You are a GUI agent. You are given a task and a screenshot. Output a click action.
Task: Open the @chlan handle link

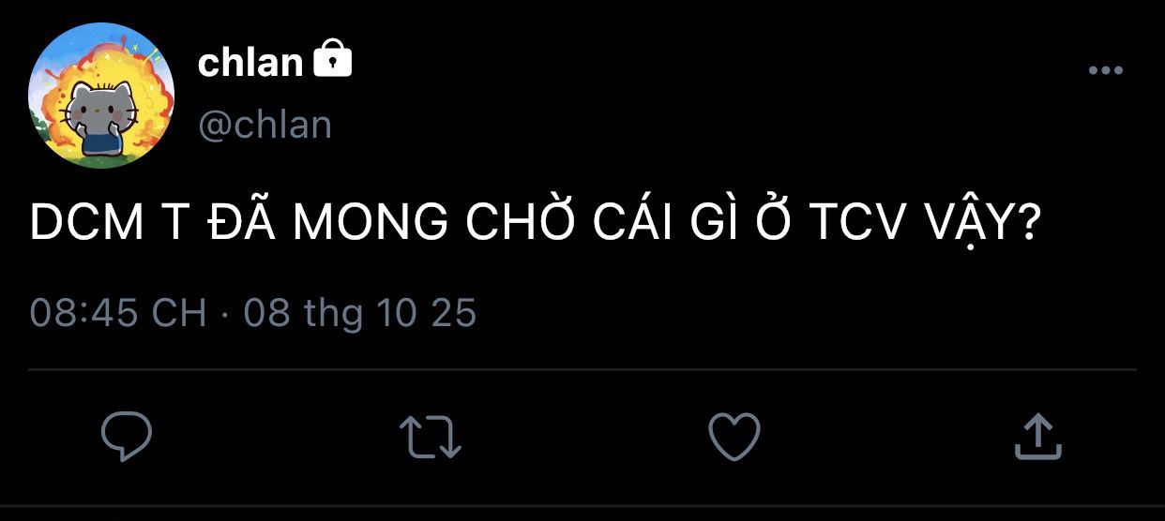[265, 125]
